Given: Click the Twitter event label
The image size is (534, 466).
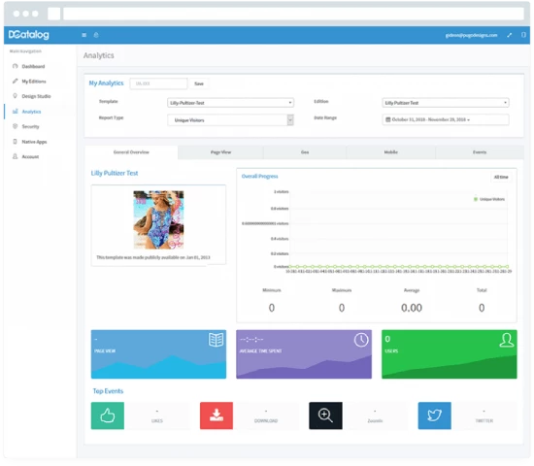Looking at the screenshot, I should click(x=484, y=420).
